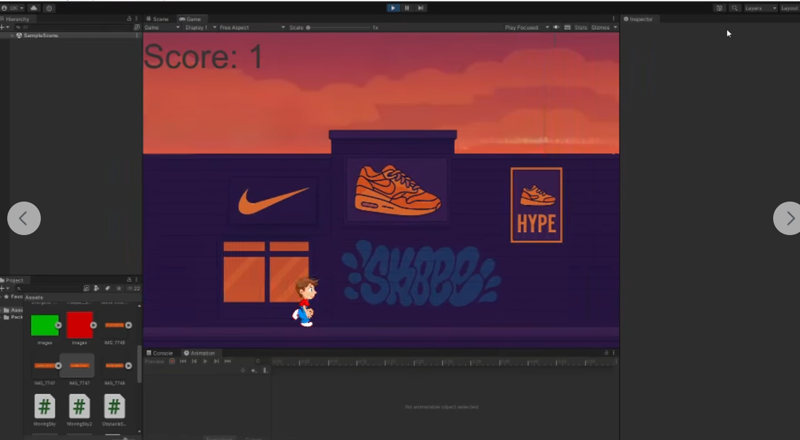This screenshot has height=440, width=800.
Task: Click the Play button in the toolbar
Action: tap(393, 8)
